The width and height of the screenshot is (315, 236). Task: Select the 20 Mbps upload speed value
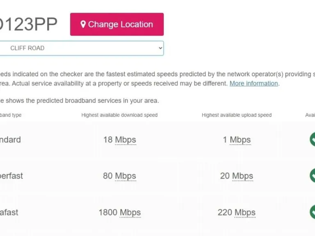237,176
